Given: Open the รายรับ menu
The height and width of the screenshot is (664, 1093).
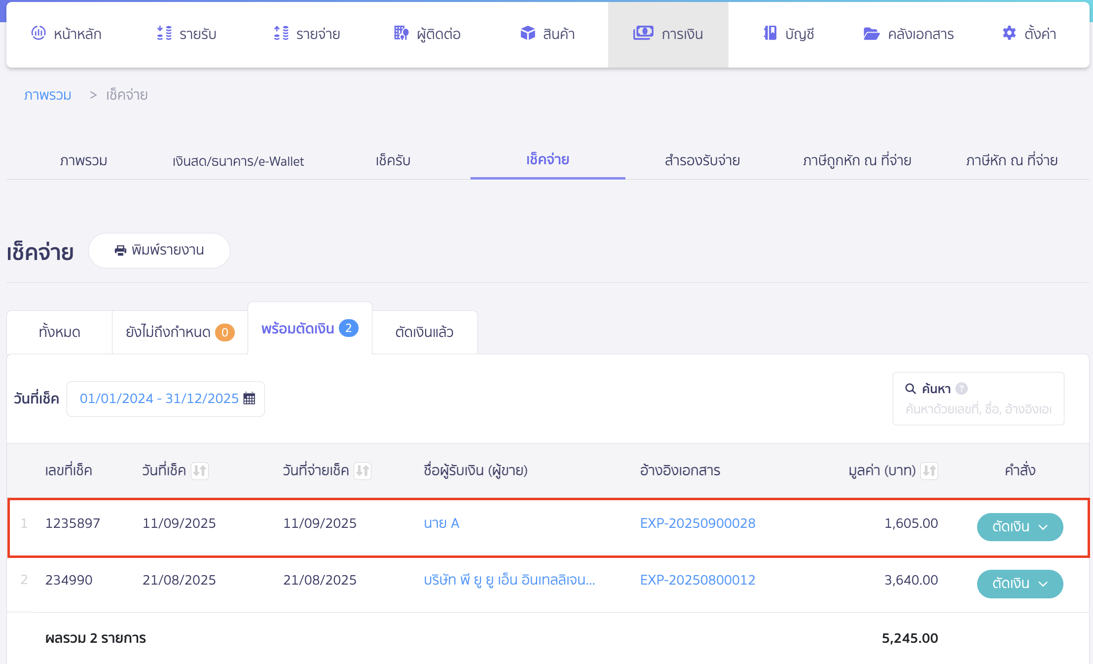Looking at the screenshot, I should click(187, 34).
